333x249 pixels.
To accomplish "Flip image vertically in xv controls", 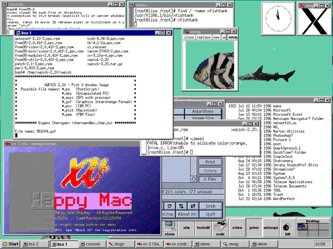I will [193, 206].
